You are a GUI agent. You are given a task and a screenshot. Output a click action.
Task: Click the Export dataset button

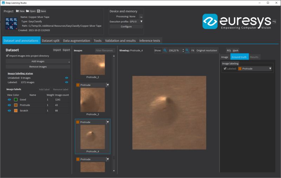66,50
